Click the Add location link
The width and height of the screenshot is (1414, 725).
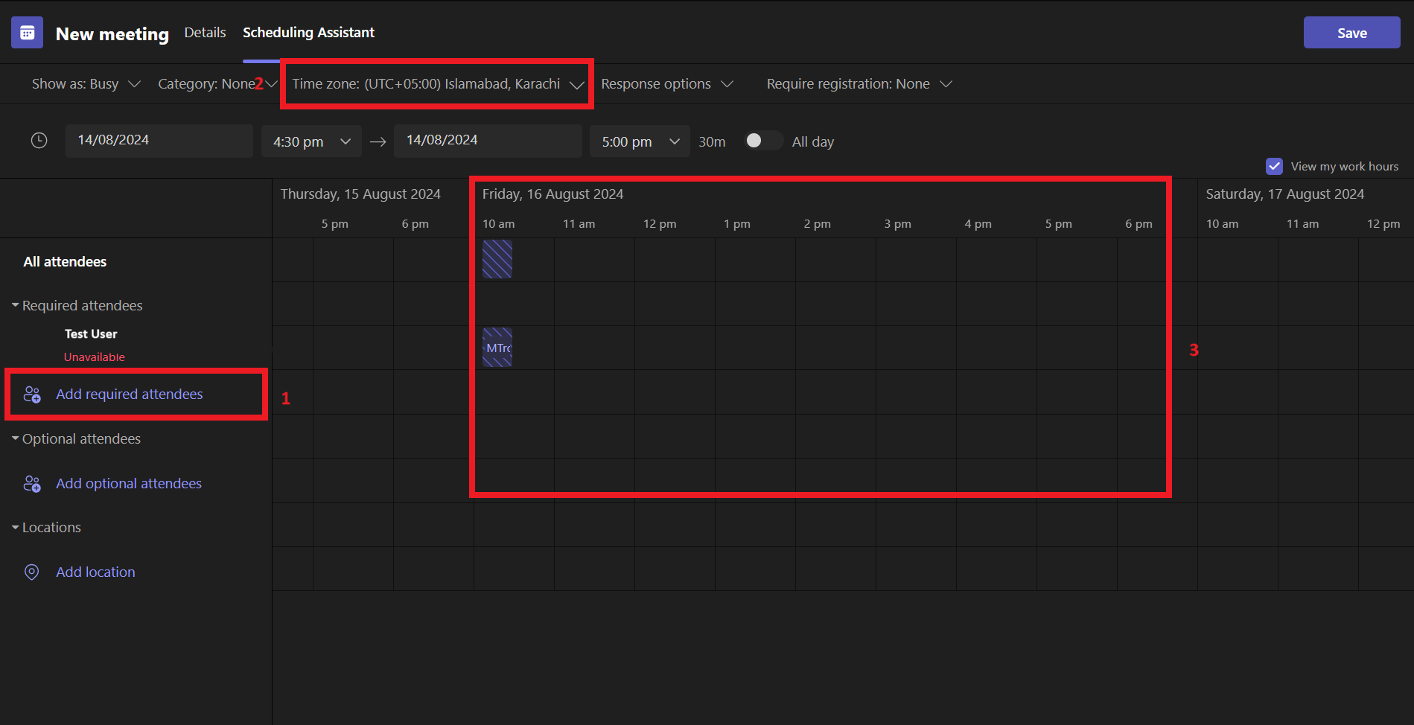pyautogui.click(x=95, y=572)
